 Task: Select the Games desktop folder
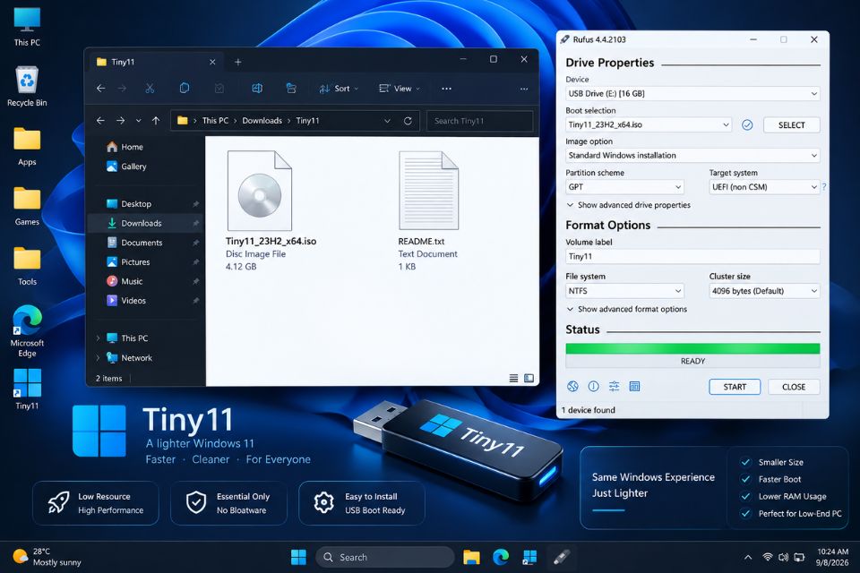click(27, 206)
